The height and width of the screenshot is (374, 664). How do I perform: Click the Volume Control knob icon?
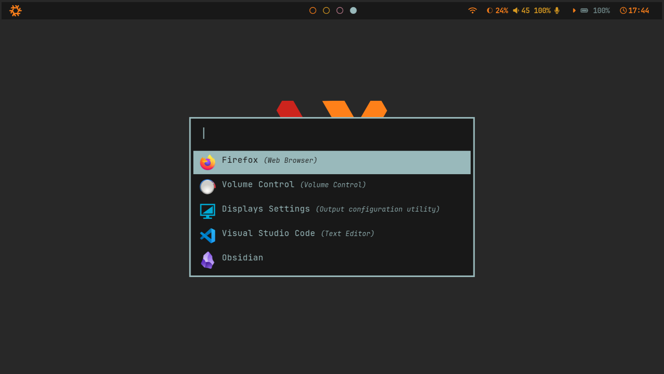pyautogui.click(x=207, y=187)
